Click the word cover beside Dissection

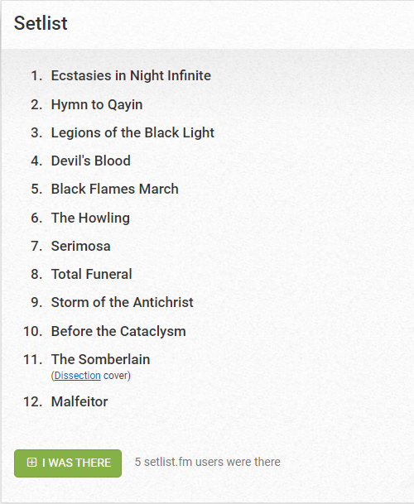116,376
